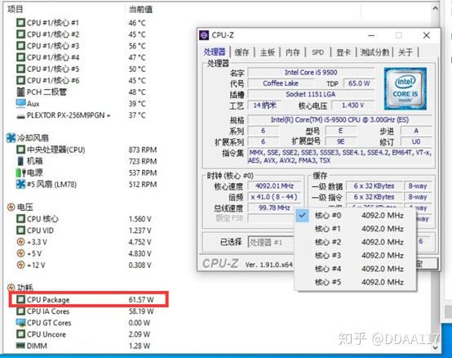Viewport: 452px width, 358px height.
Task: Click the PCH 二极管 chip icon
Action: [x=20, y=92]
